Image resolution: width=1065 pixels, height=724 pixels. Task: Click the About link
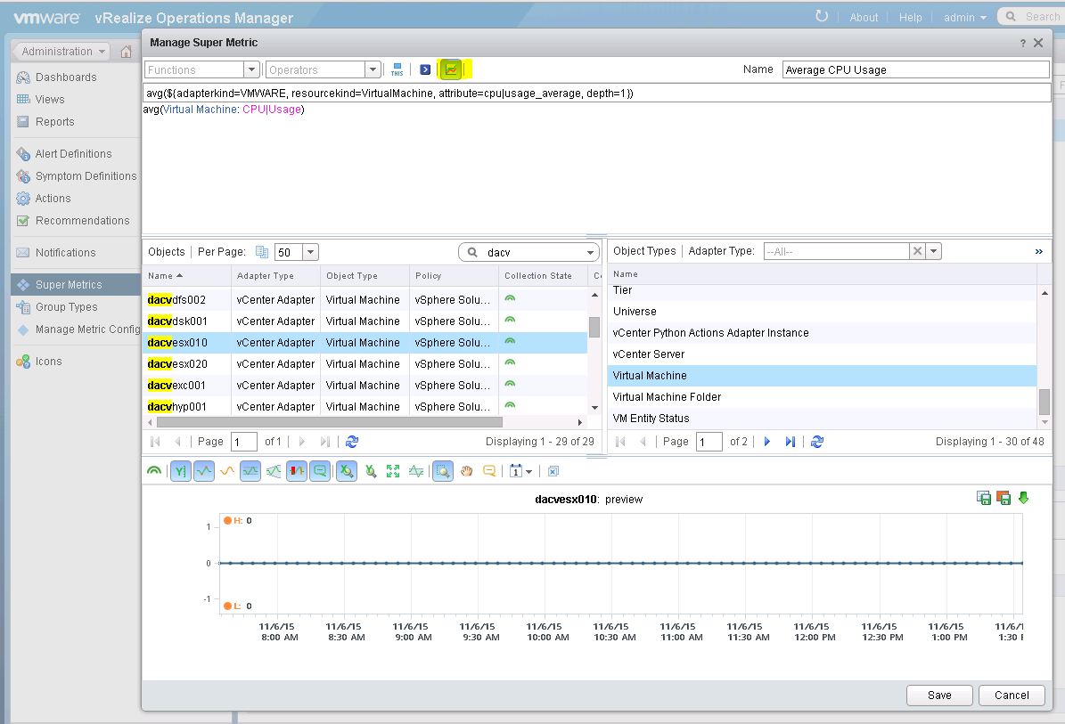pyautogui.click(x=864, y=18)
